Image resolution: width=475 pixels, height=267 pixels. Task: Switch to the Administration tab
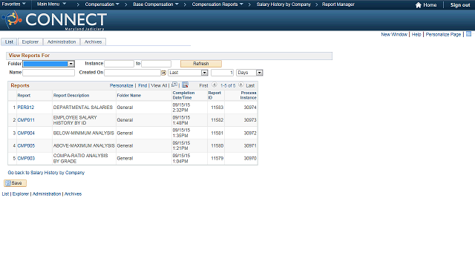click(x=62, y=42)
